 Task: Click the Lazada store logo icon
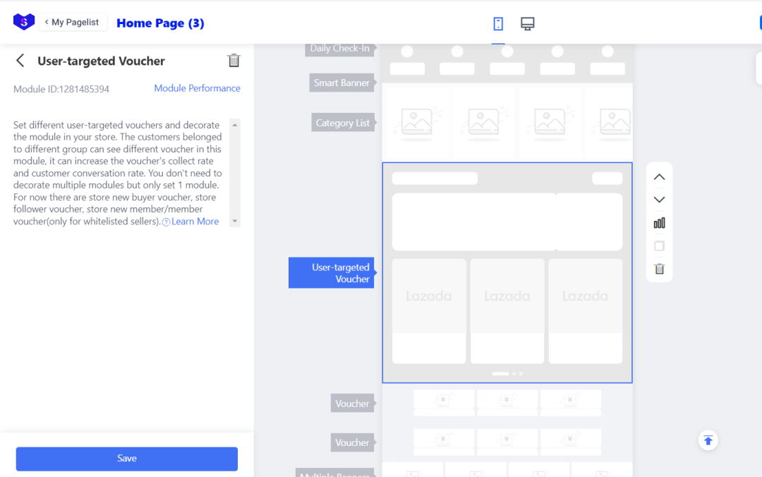click(x=24, y=22)
